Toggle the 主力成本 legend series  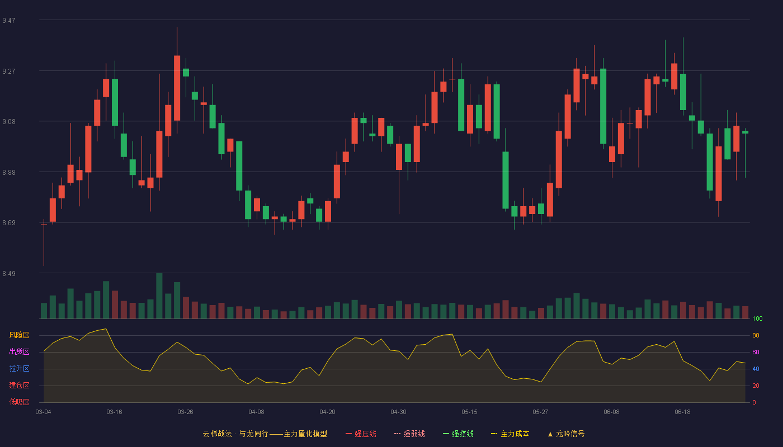[x=510, y=434]
